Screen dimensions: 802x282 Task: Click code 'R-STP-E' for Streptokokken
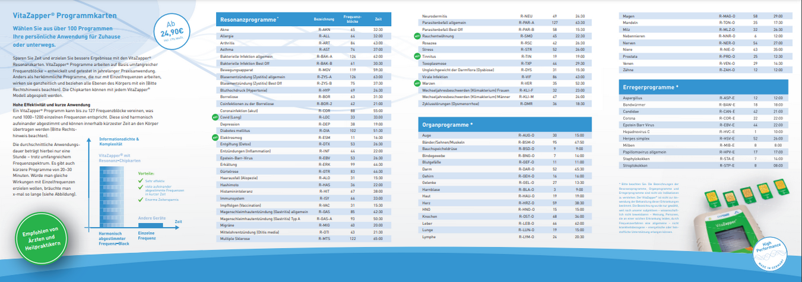point(726,166)
